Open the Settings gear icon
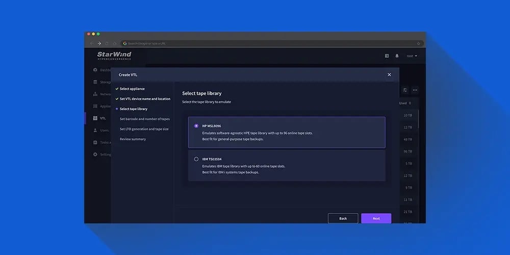This screenshot has width=510, height=255. point(95,155)
